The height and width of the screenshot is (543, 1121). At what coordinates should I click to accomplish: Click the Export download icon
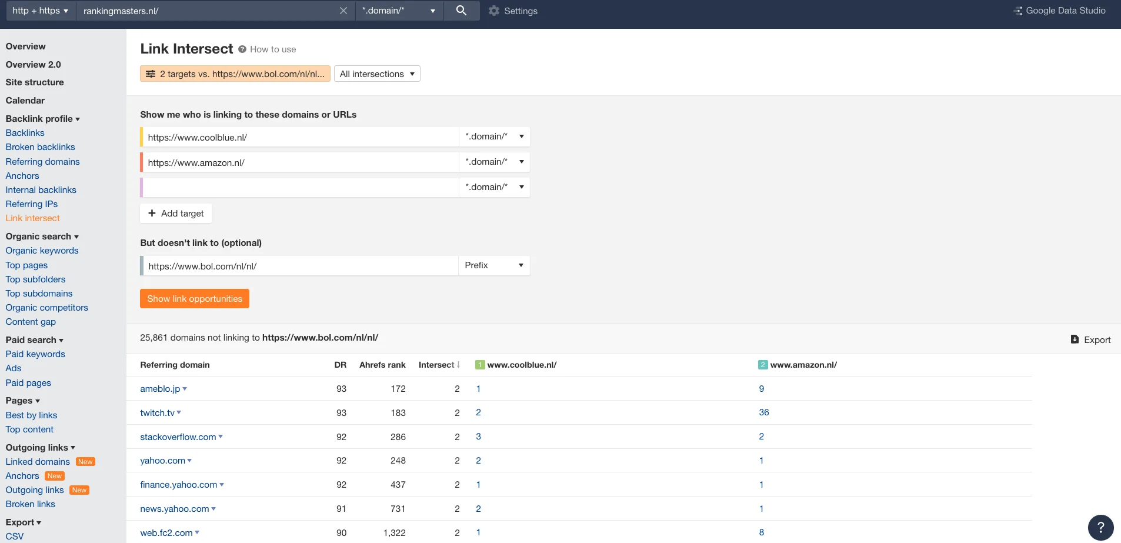point(1075,339)
